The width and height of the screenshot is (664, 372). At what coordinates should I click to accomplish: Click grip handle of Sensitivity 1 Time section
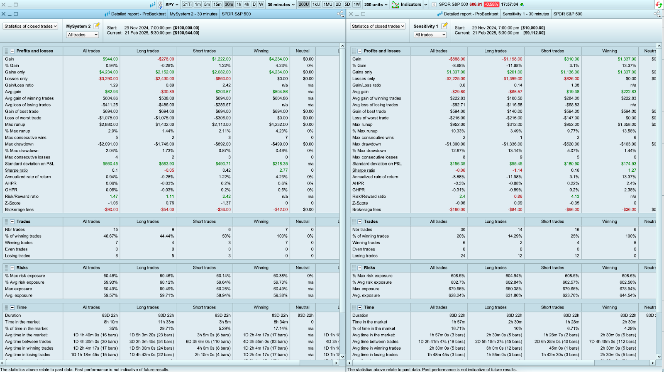coord(354,307)
